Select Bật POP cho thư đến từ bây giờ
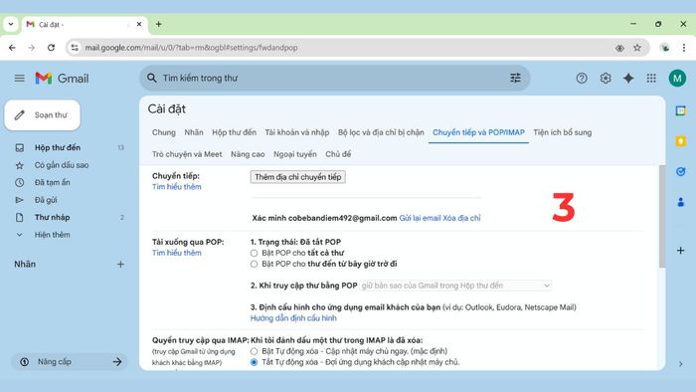696x392 pixels. [254, 264]
